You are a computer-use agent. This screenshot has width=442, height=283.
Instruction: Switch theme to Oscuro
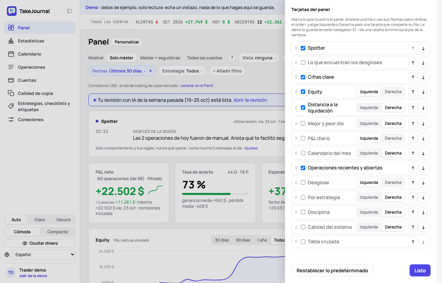point(64,220)
